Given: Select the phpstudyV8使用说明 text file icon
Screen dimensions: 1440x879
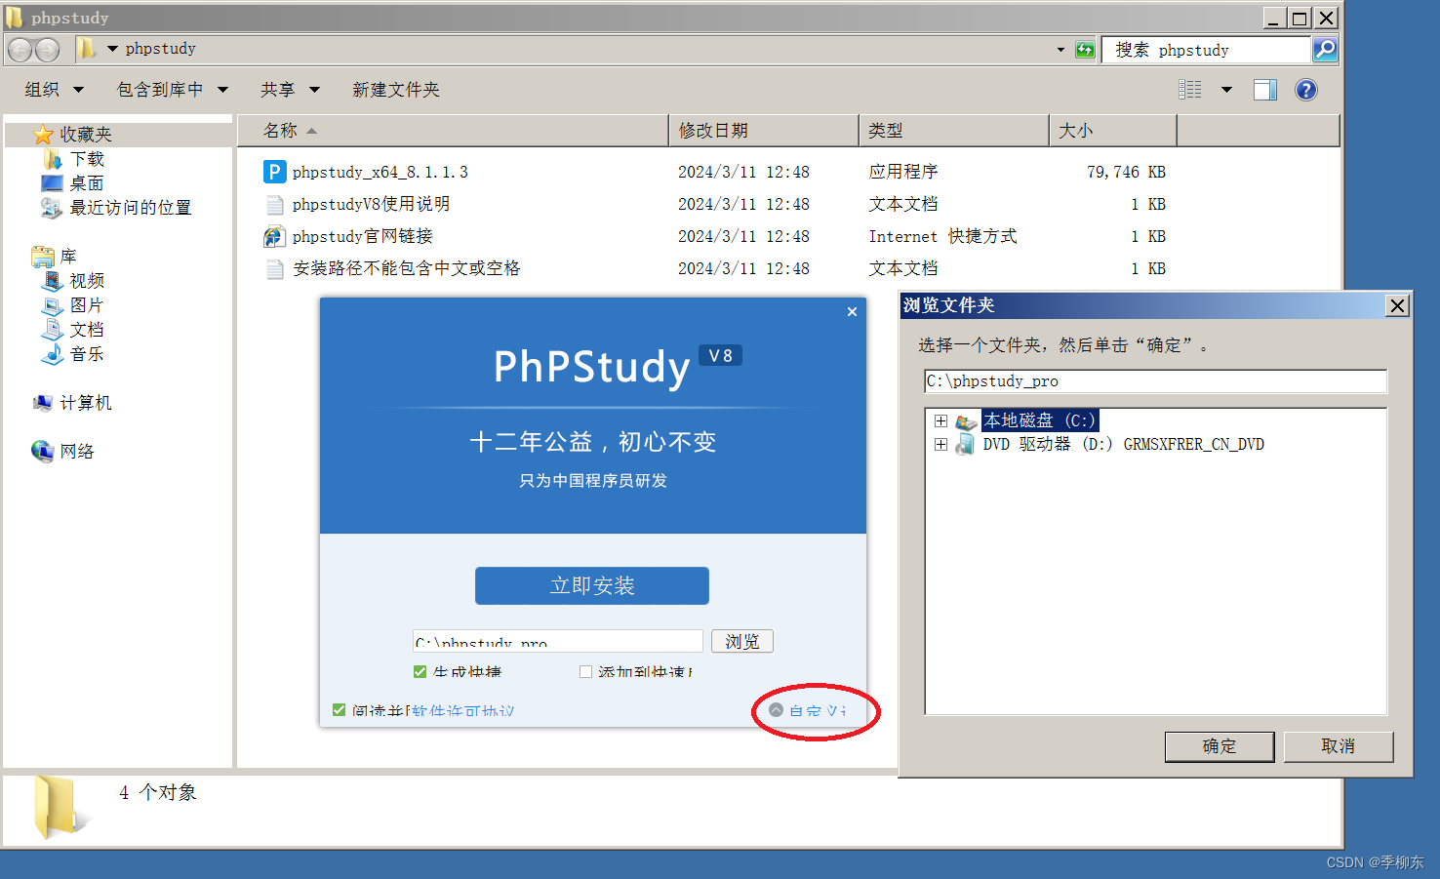Looking at the screenshot, I should tap(275, 204).
